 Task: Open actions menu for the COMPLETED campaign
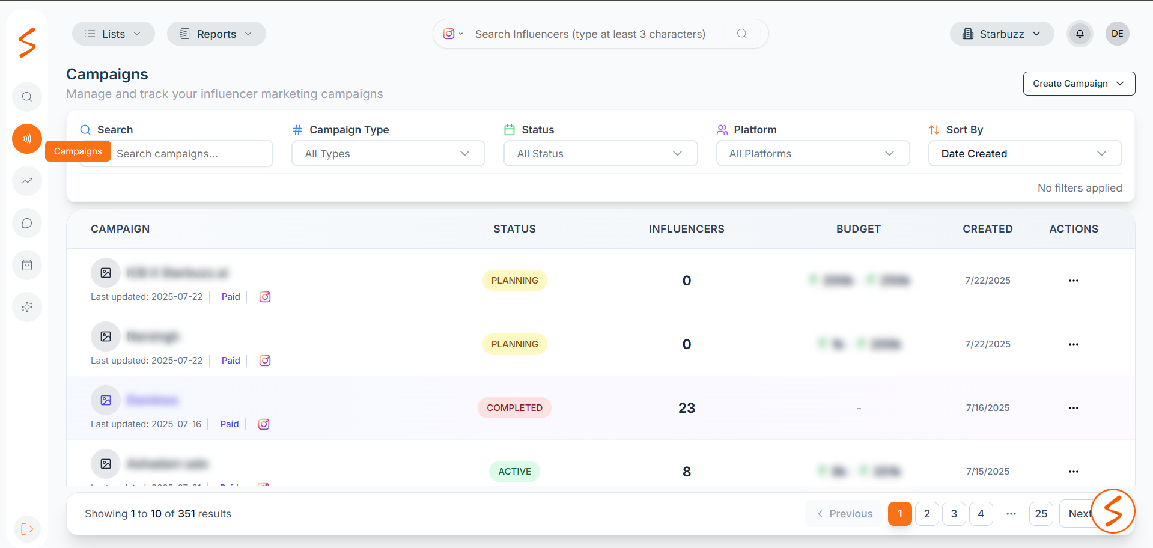[x=1073, y=408]
